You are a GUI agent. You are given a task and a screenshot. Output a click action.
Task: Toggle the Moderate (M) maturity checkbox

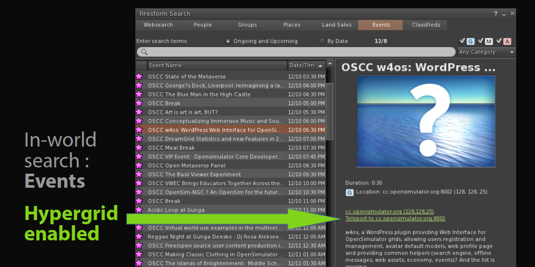tap(481, 41)
